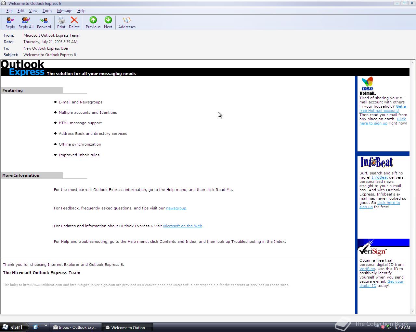Click subject Welcome to Outlook Express 6
Screen dimensions: 416x332
tap(50, 55)
